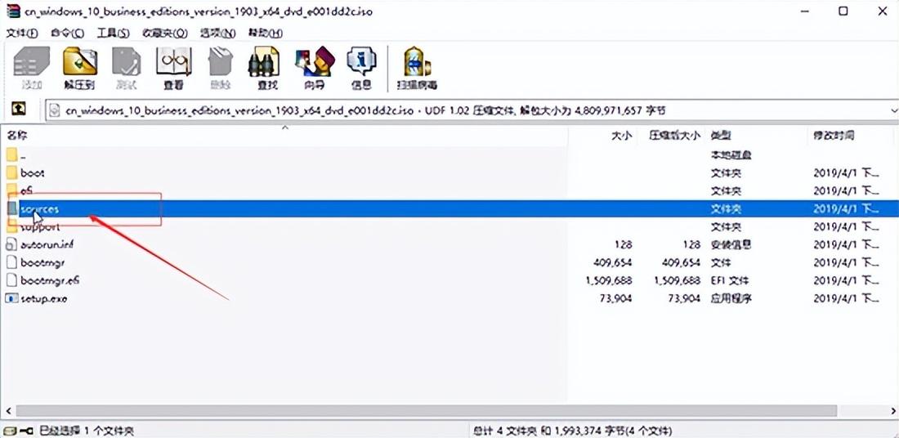Open the Options (选项) menu
Image resolution: width=899 pixels, height=438 pixels.
pos(217,33)
